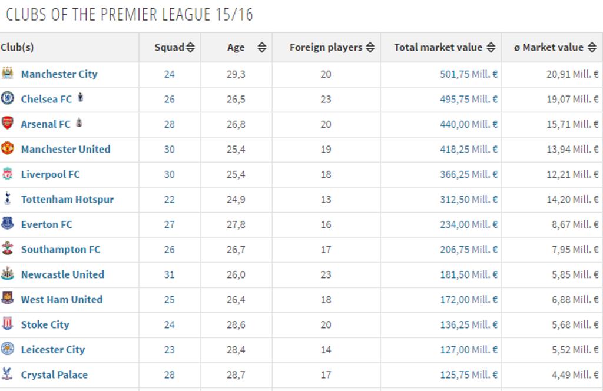Click the Everton FC crest icon
This screenshot has width=603, height=391.
coord(7,224)
